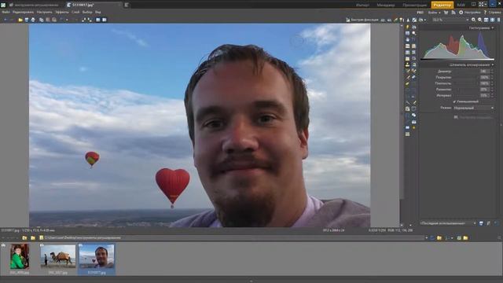Screen dimensions: 503x283
Task: Adjust the Размытие slider
Action: [x=466, y=90]
